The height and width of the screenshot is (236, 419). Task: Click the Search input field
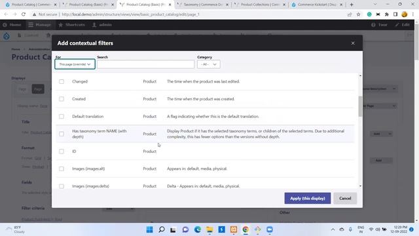tap(145, 64)
